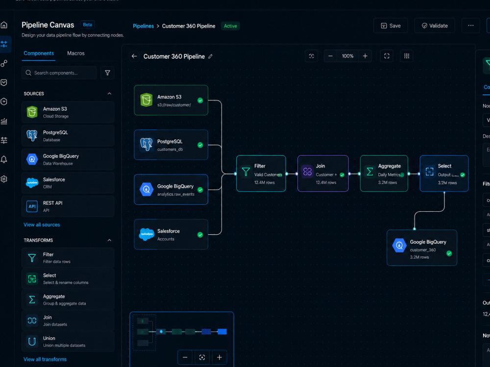
Task: Click the Save button
Action: point(391,25)
